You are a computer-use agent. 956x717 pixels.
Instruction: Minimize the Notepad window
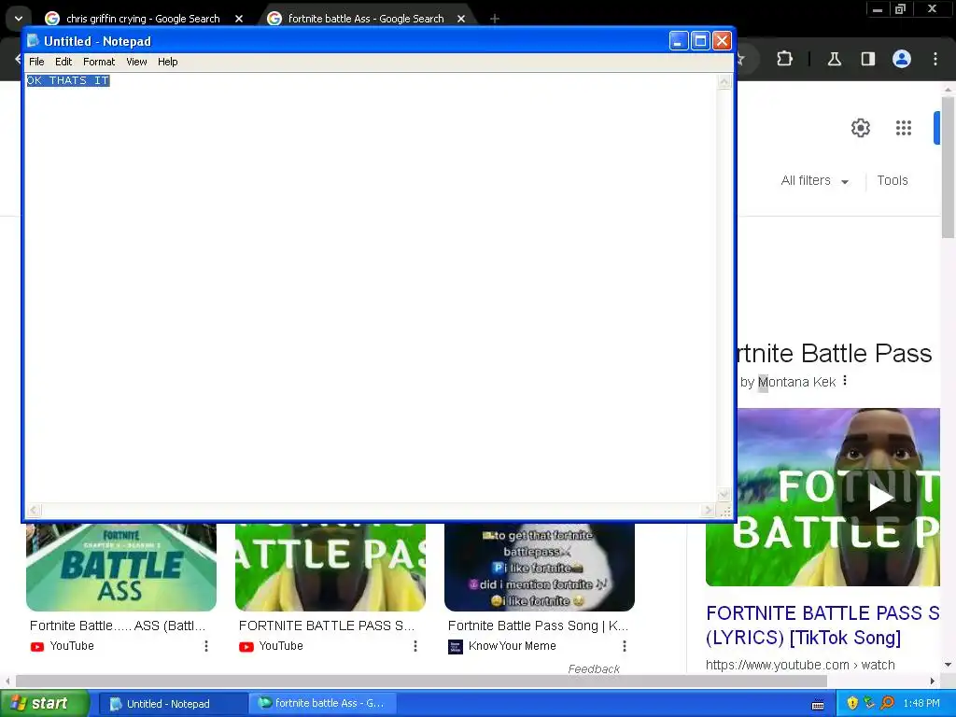(679, 41)
